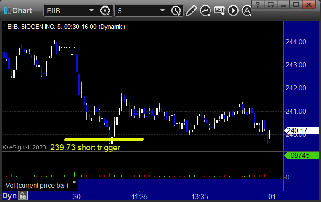
Task: Click the volume value tag 109745
Action: 302,155
